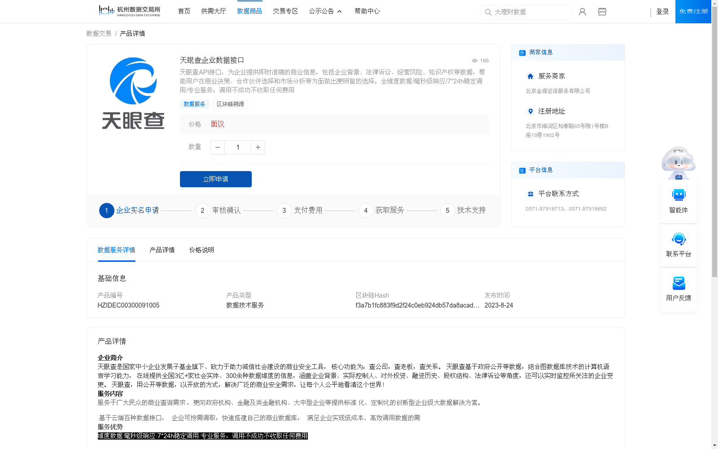The height and width of the screenshot is (449, 718).
Task: Click platform phone 0571-87918713、0571-87918692
Action: (566, 209)
